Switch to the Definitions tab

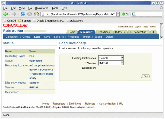point(104,32)
